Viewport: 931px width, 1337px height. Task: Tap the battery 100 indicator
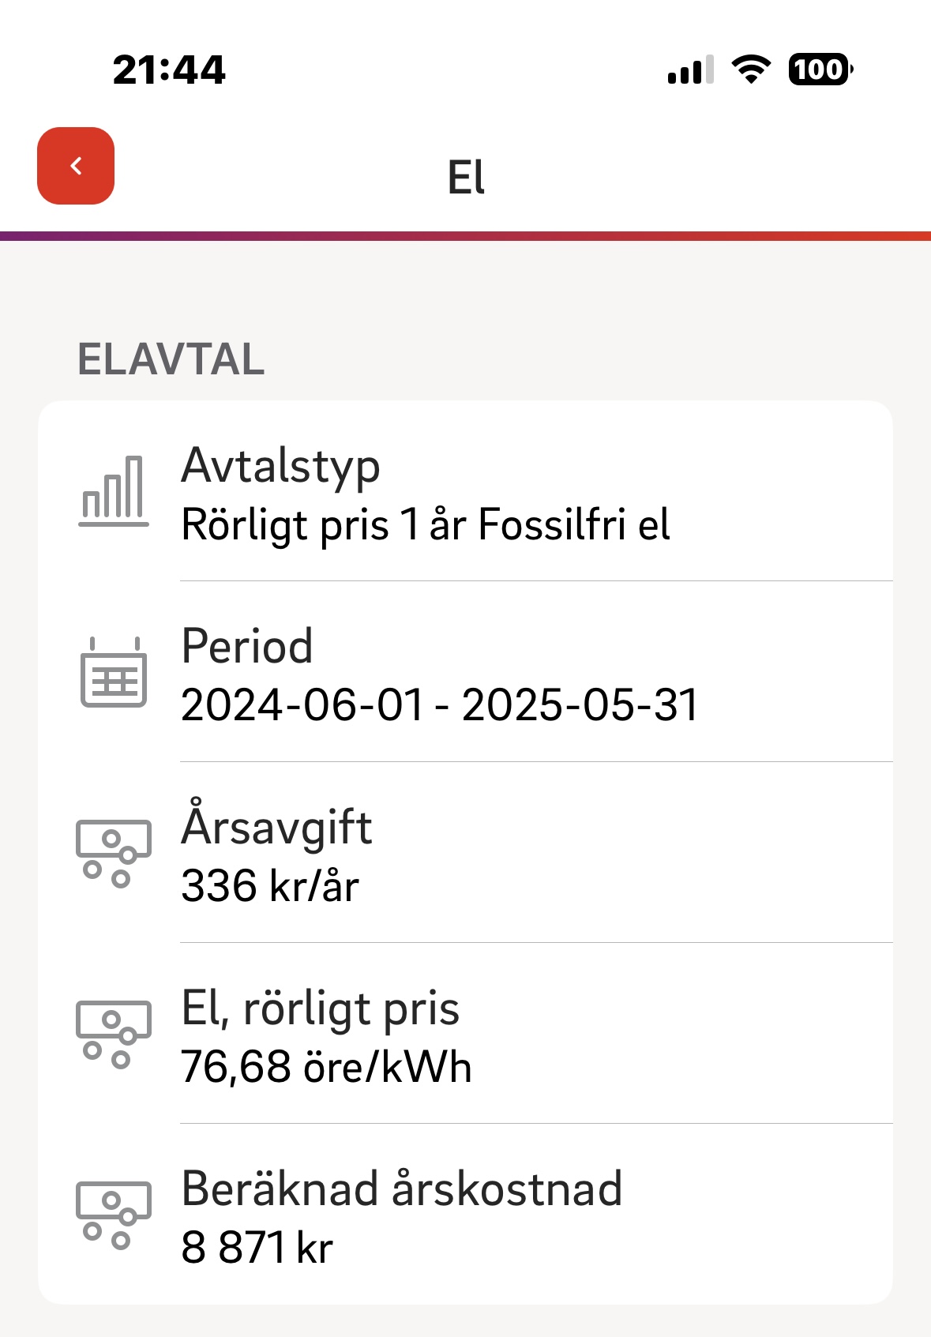pos(820,69)
